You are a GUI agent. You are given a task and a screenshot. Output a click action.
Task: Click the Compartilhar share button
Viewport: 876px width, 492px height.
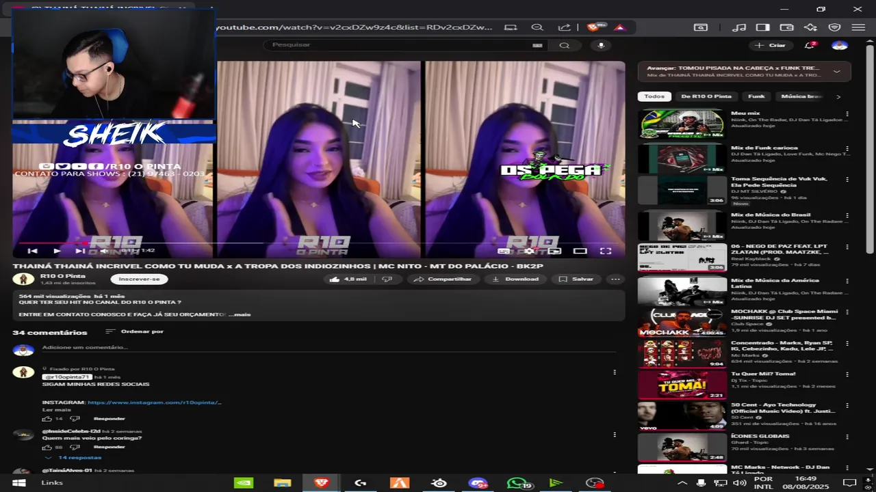click(443, 279)
